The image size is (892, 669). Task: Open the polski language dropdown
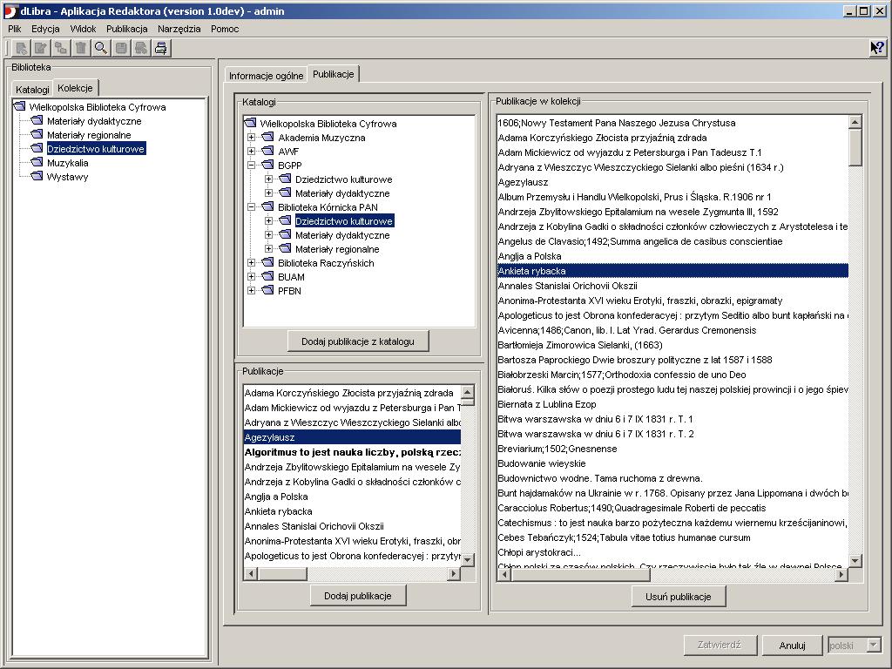tap(873, 645)
